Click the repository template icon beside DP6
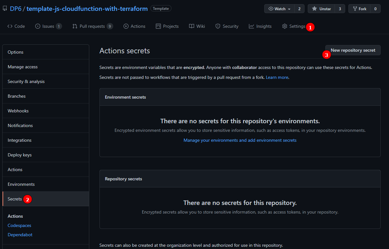The width and height of the screenshot is (389, 249). (4, 9)
